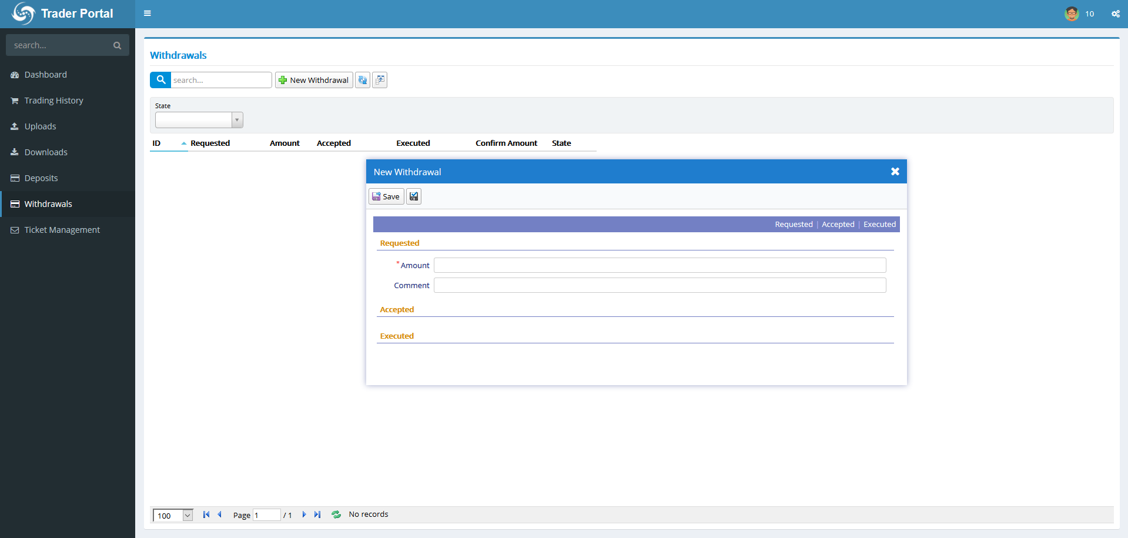The width and height of the screenshot is (1128, 538).
Task: Click the export icon in Withdrawals toolbar
Action: point(380,80)
